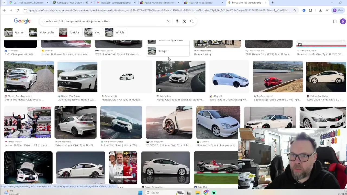This screenshot has height=195, width=347.
Task: Open Autoweb.cz Civic Type R image
Action: tap(181, 77)
